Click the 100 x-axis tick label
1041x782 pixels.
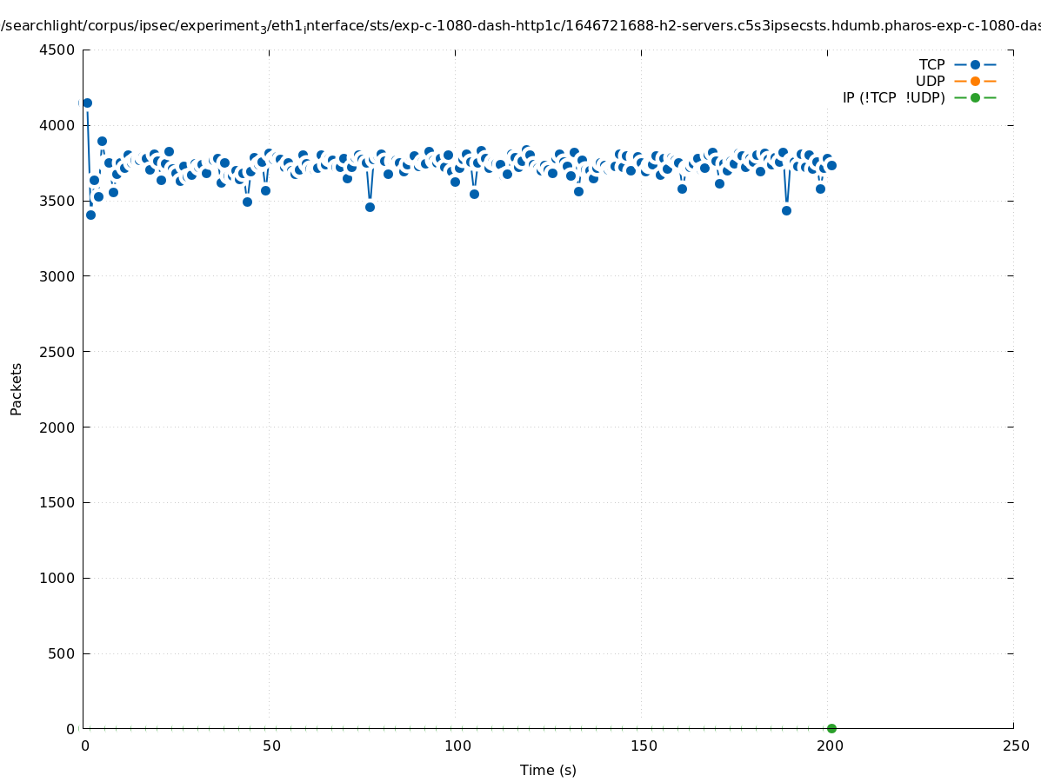[x=457, y=746]
